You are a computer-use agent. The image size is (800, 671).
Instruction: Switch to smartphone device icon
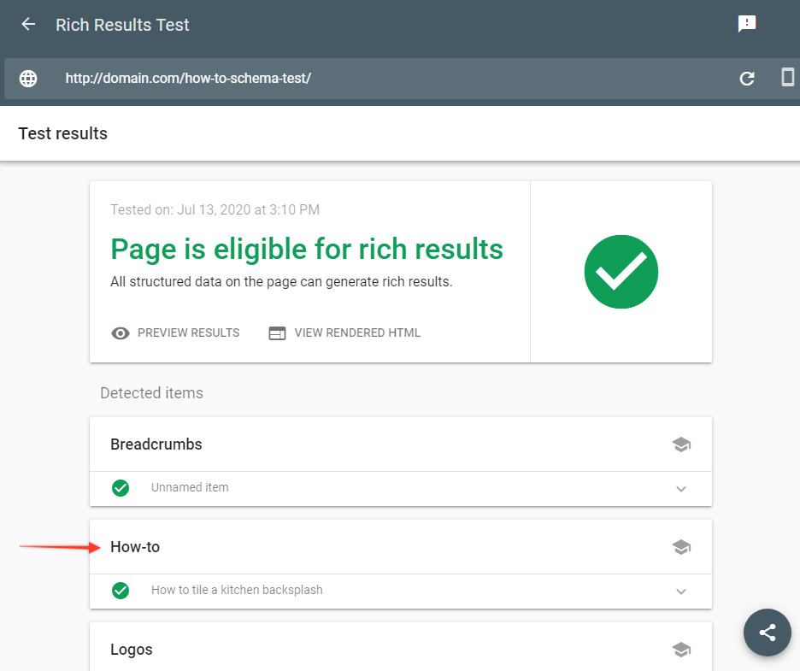click(x=787, y=78)
